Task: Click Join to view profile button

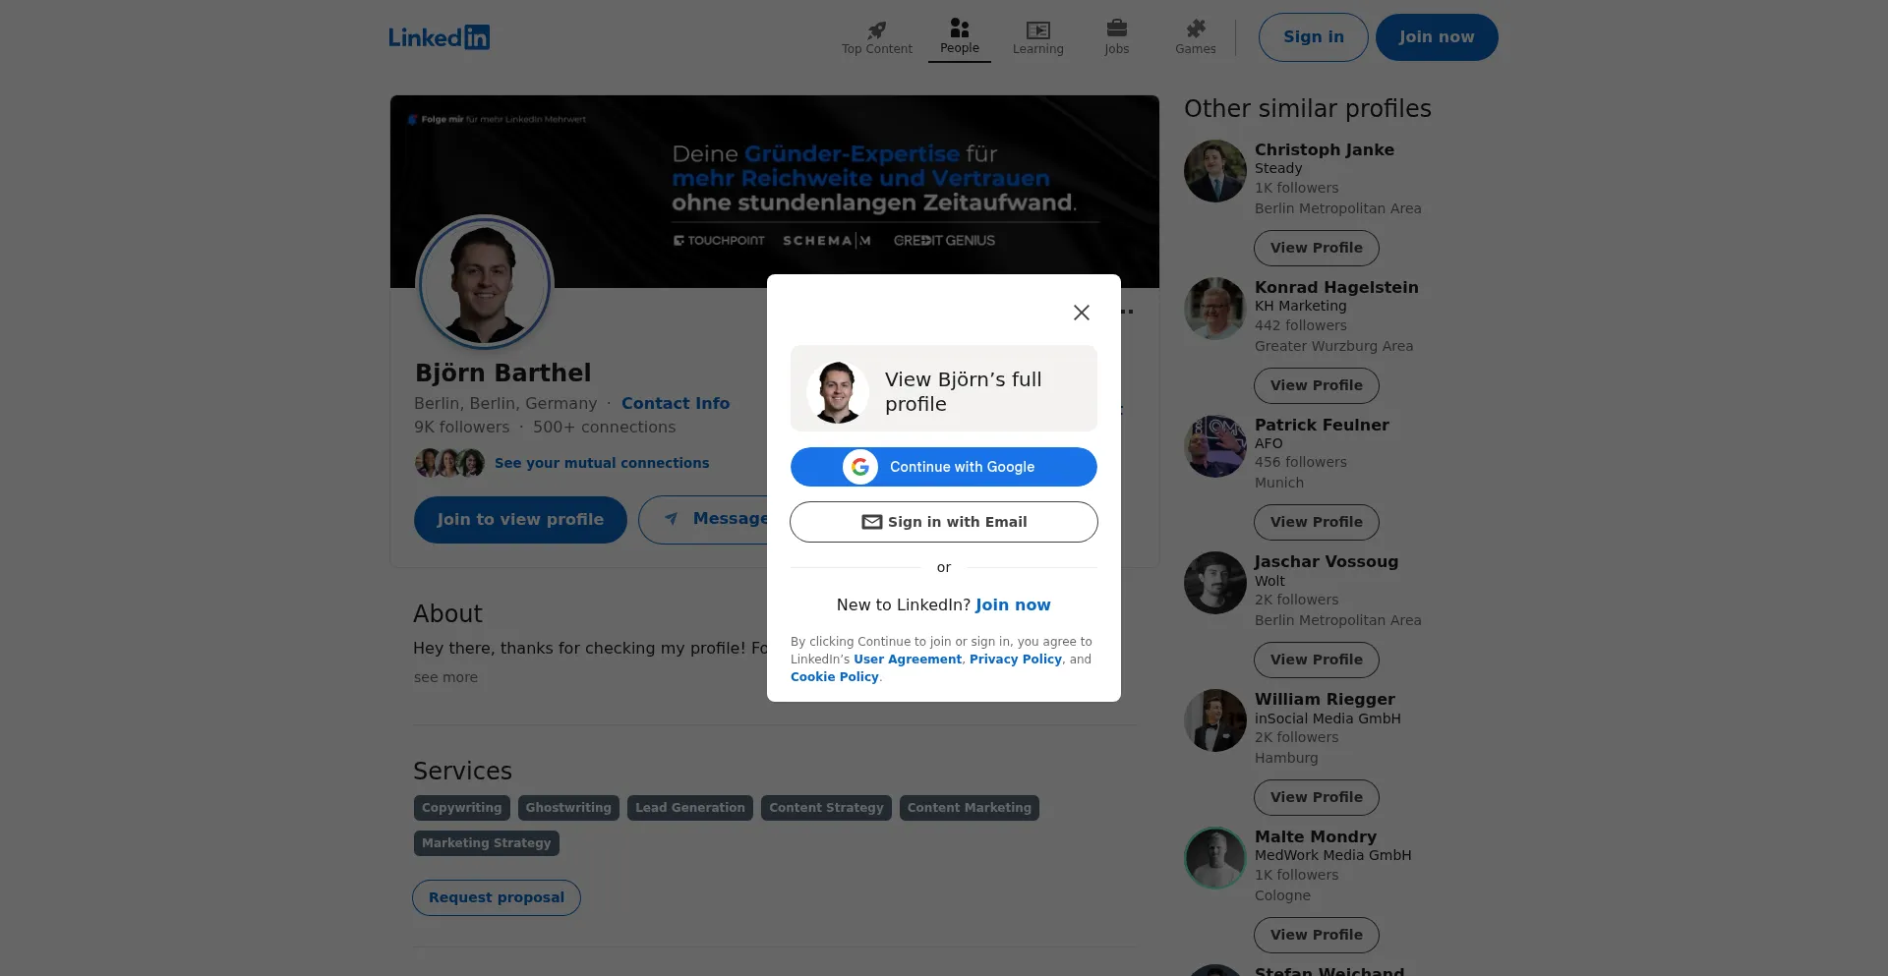Action: (x=520, y=520)
